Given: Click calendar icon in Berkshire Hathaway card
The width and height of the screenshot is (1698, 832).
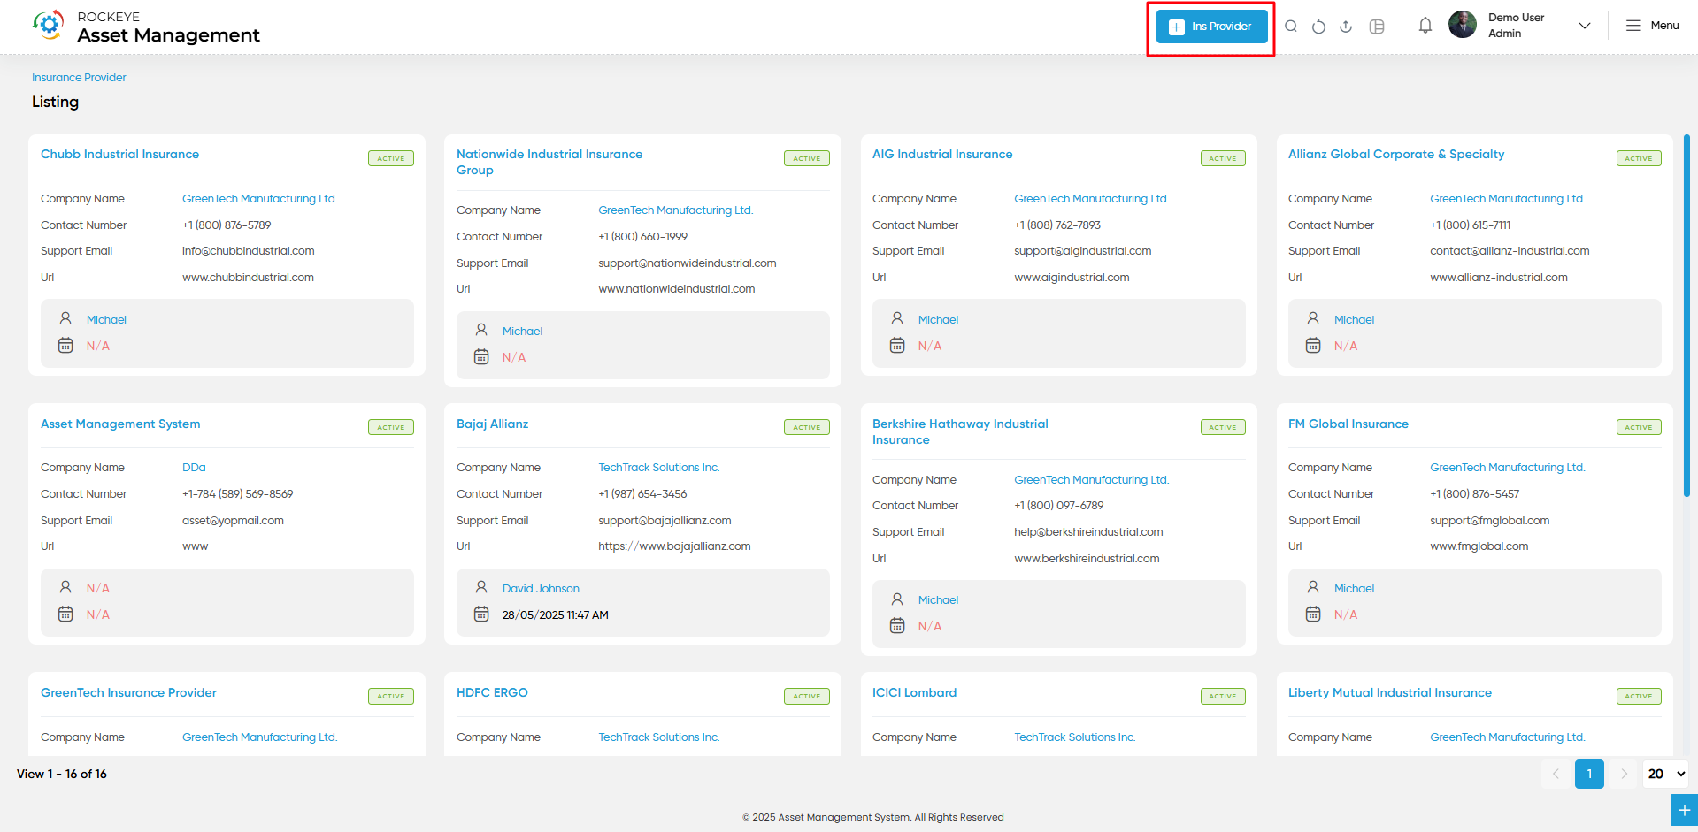Looking at the screenshot, I should coord(897,625).
